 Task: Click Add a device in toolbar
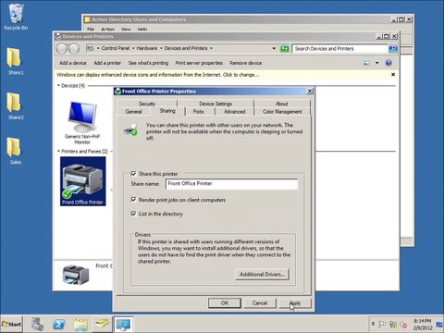73,63
